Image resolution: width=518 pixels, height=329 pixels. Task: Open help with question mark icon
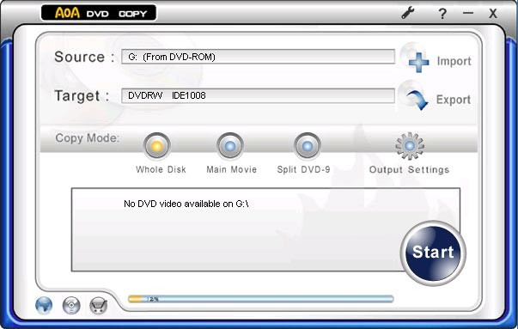tap(442, 14)
